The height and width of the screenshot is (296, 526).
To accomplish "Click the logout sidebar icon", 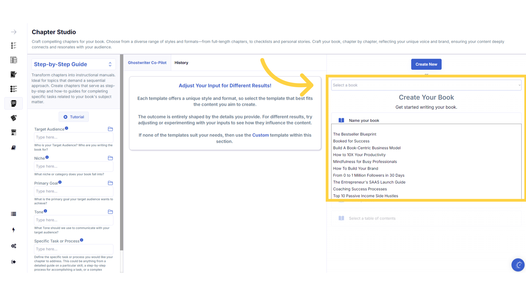I will [x=14, y=262].
